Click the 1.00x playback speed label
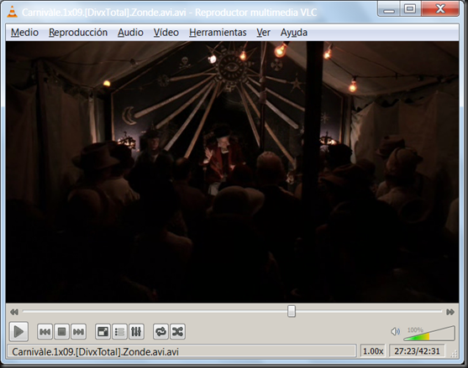Viewport: 468px width, 368px height. tap(373, 351)
